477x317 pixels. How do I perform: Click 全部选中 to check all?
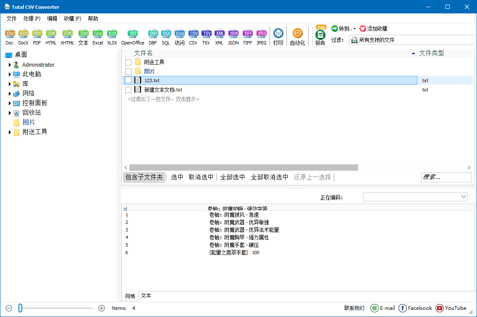[x=233, y=177]
